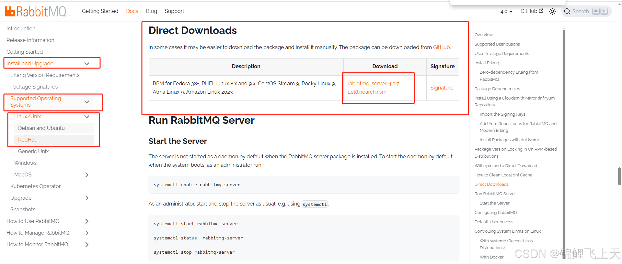Jump to With systemd (Recent Linux Distributions)
622x264 pixels.
(506, 244)
